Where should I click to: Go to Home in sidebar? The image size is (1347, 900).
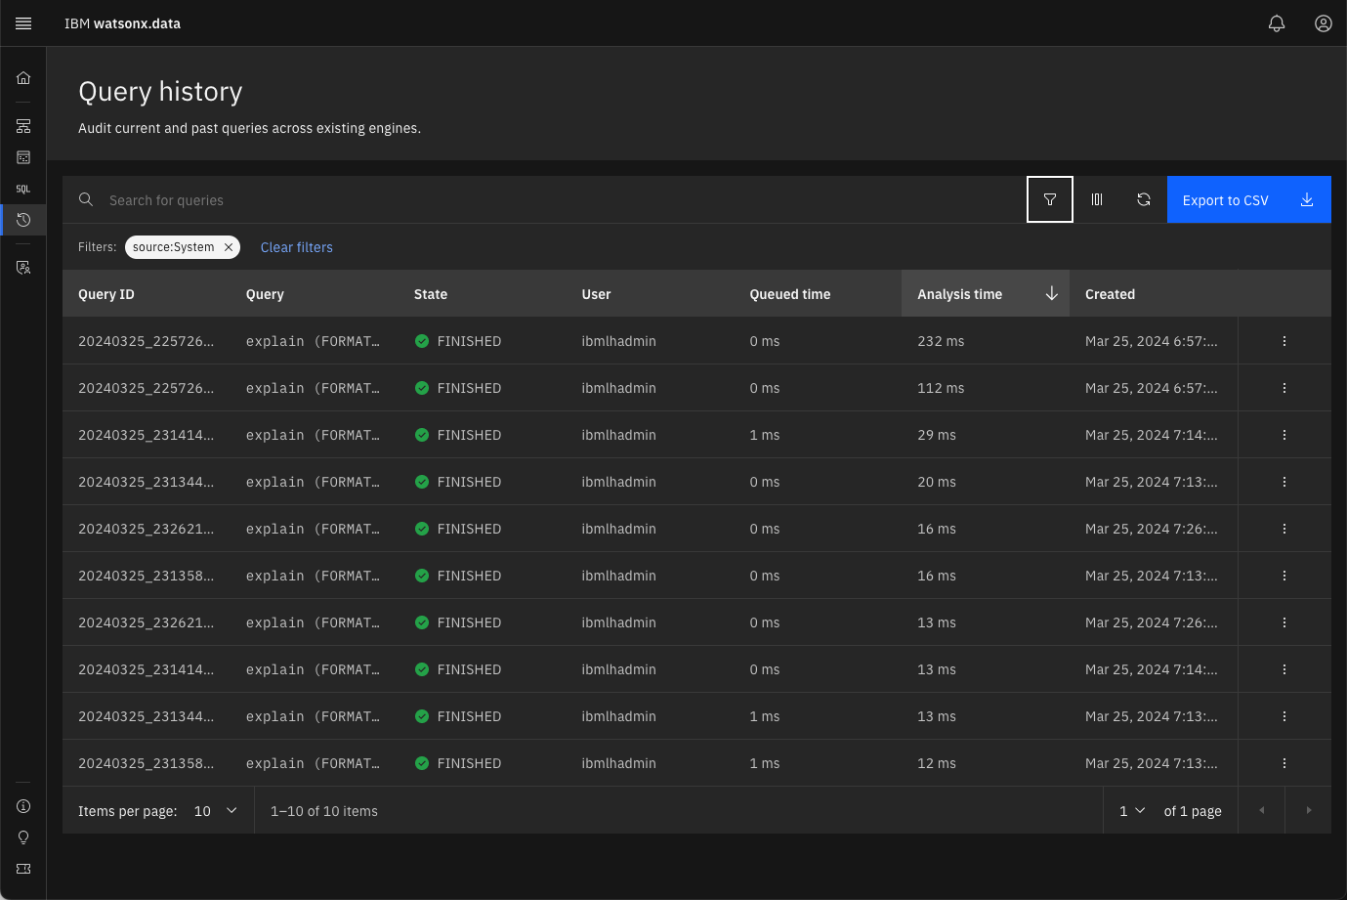point(23,78)
